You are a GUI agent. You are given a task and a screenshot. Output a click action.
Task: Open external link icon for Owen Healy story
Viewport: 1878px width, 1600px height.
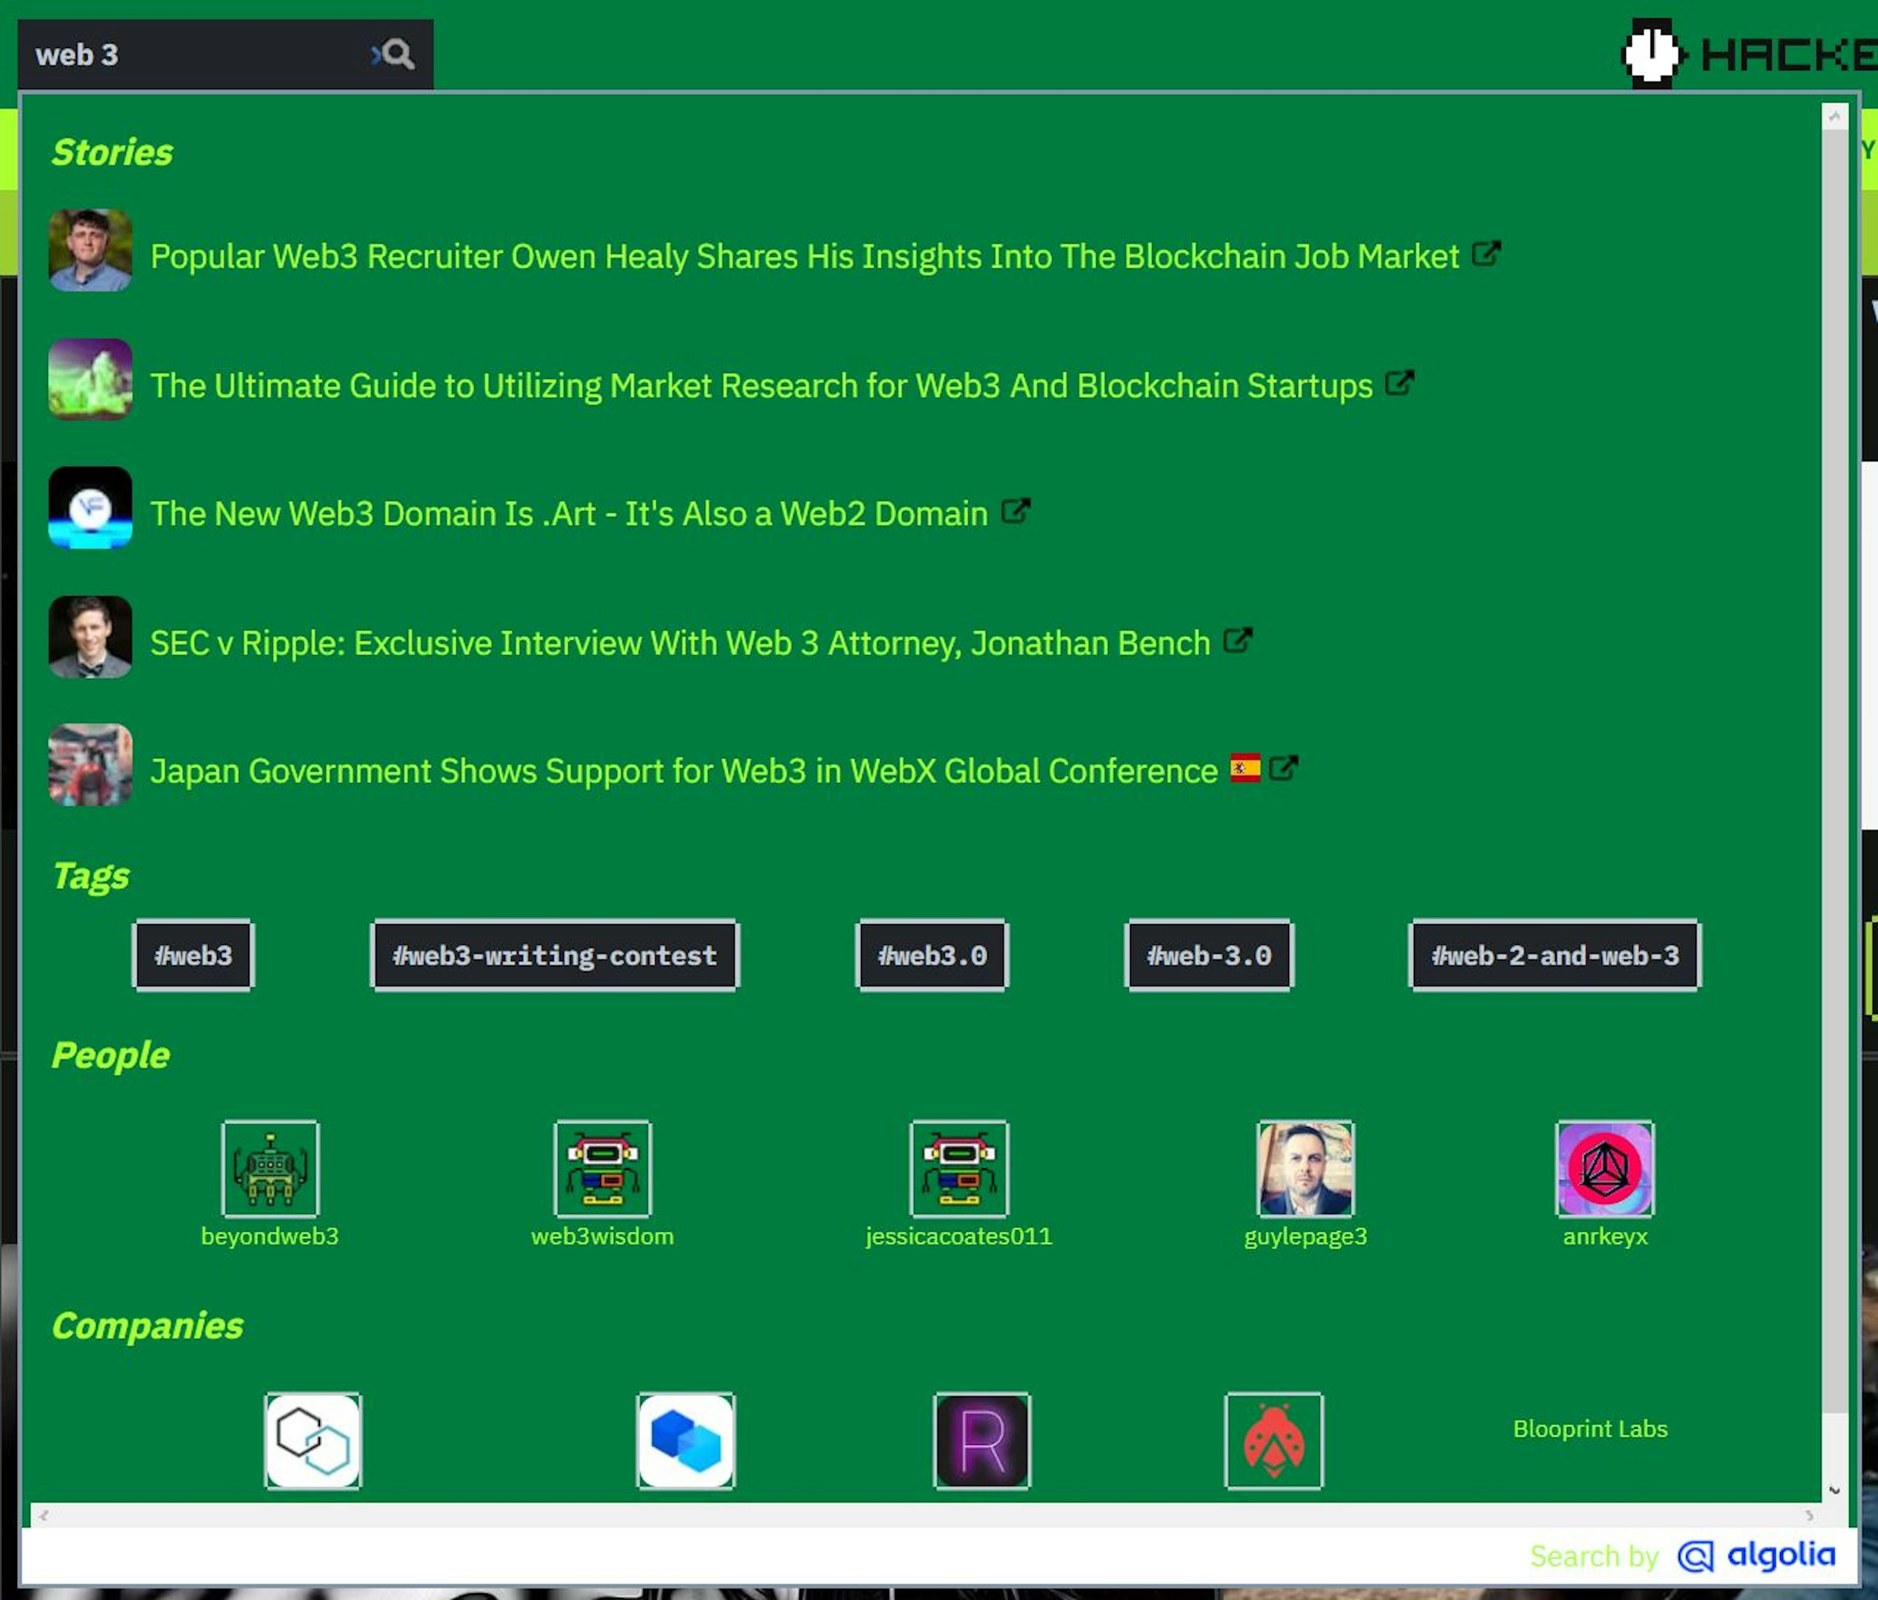[x=1486, y=254]
